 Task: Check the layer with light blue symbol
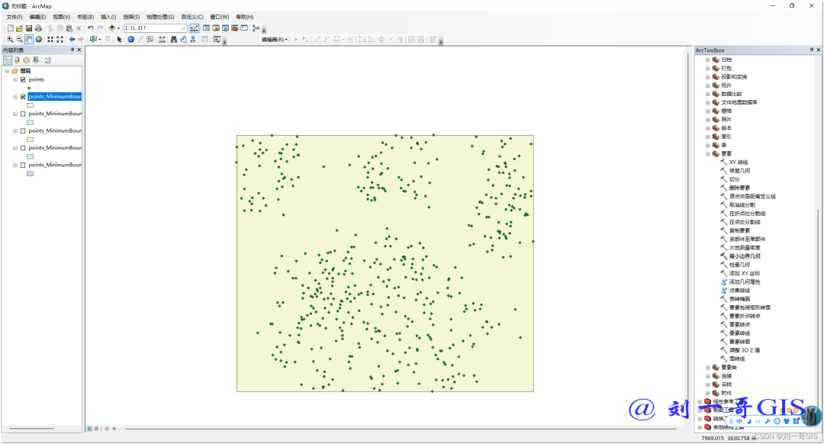tap(23, 148)
